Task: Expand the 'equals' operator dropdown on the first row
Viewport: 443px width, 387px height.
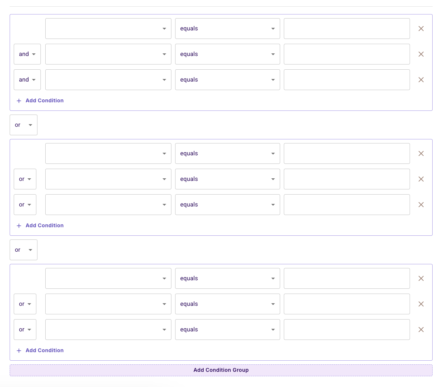Action: pyautogui.click(x=227, y=29)
